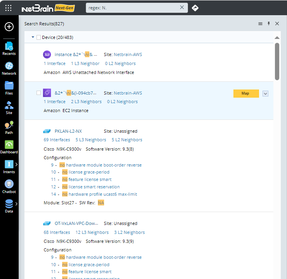
Task: Open Path from the sidebar
Action: pos(9,128)
